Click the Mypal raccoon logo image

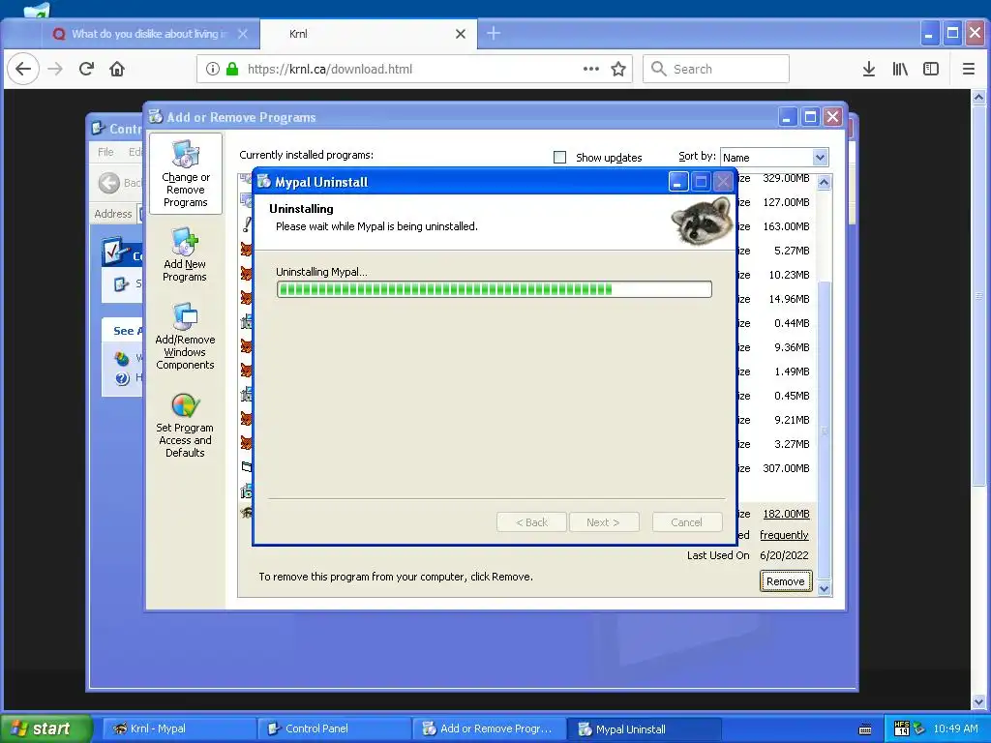coord(702,220)
